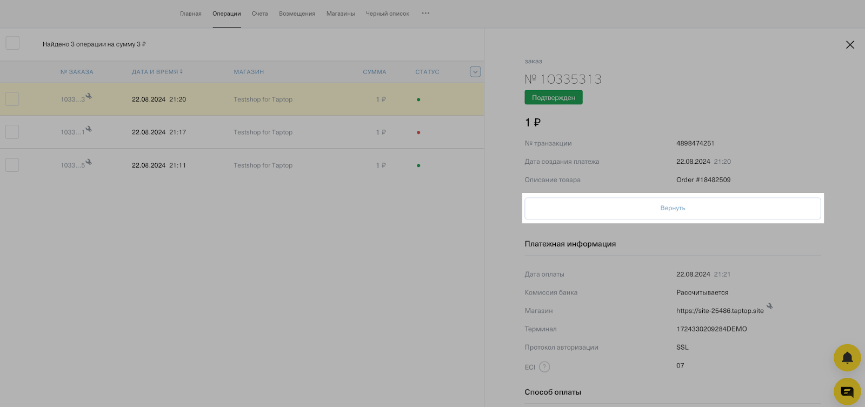
Task: Click red status dot of 21:17 operation
Action: [418, 132]
